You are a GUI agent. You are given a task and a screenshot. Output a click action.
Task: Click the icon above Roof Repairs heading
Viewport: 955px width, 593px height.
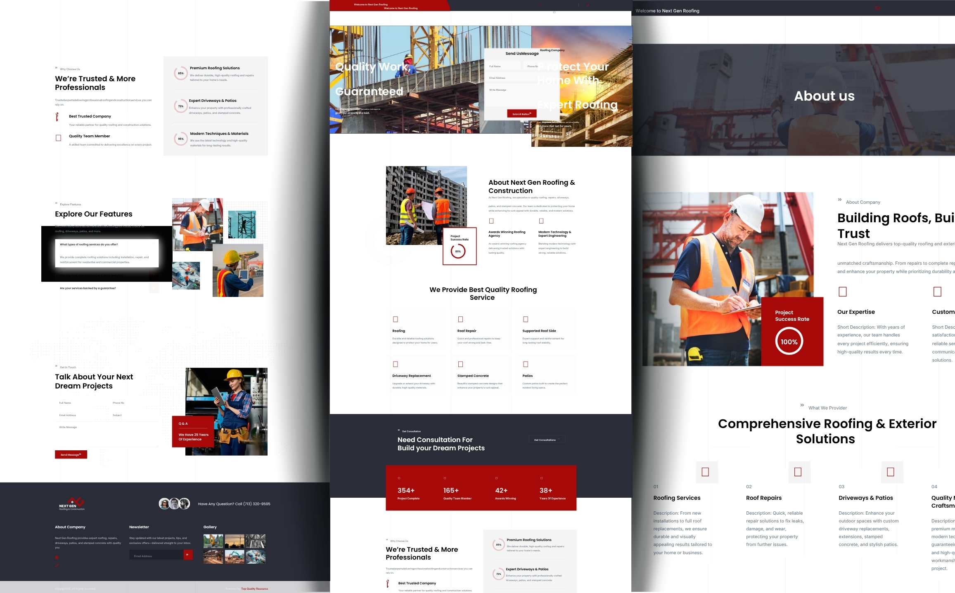click(798, 472)
